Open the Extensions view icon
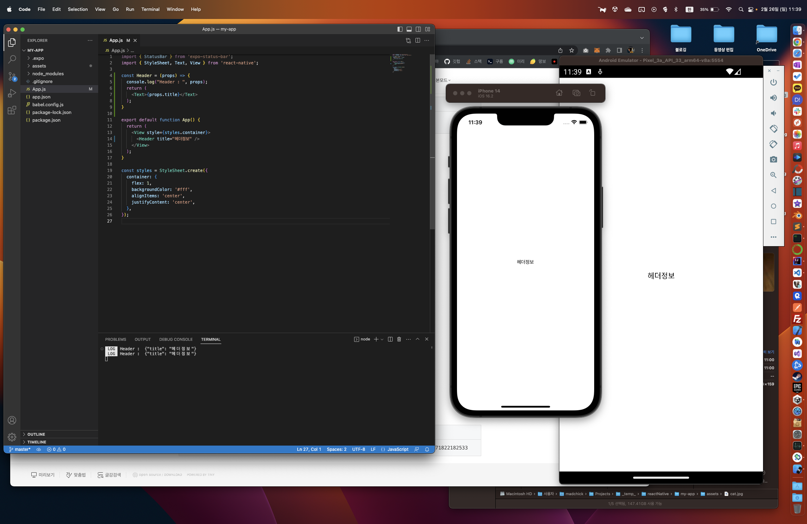Screen dimensions: 807x524 click(x=12, y=110)
